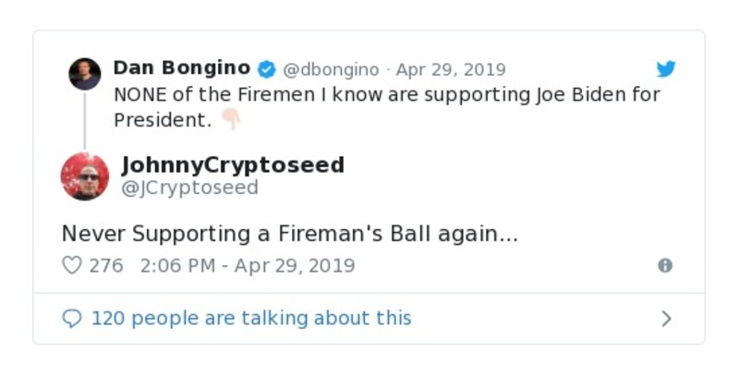Click the thread line between avatars

click(x=85, y=120)
